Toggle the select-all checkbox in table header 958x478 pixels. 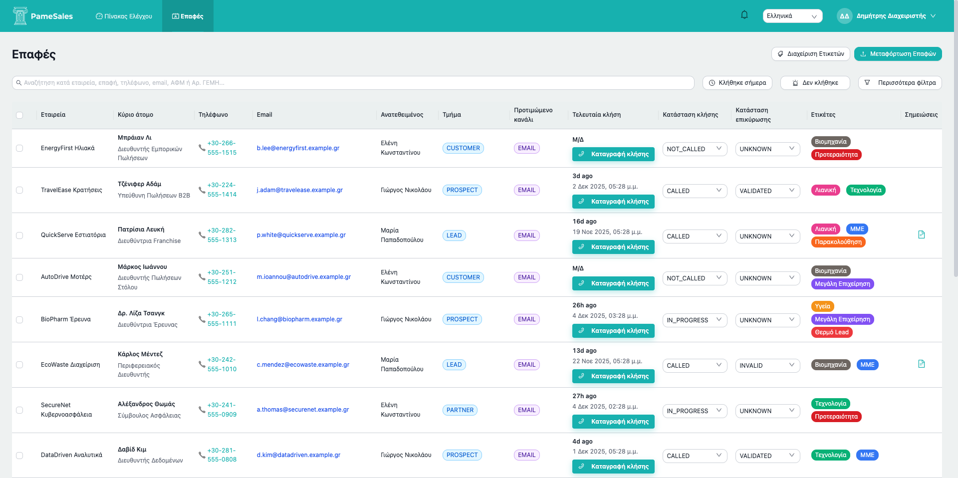coord(19,115)
